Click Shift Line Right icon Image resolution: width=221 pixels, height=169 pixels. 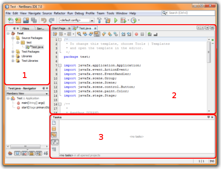click(x=129, y=34)
